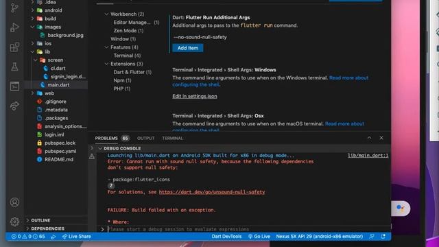Switch to PROBLEMS tab
Viewport: 439px width, 247px height.
106,139
